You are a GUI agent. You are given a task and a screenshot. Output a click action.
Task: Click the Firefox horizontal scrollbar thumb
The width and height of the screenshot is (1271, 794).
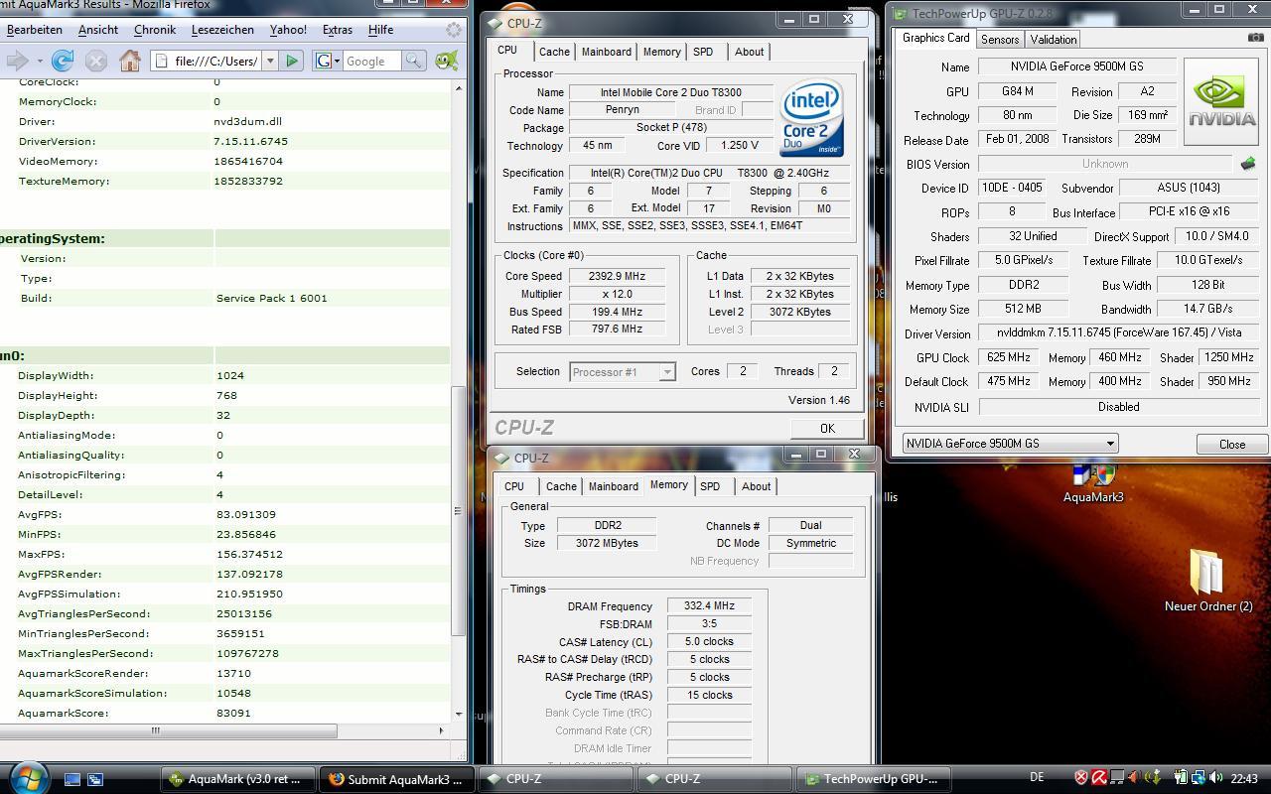(x=167, y=730)
